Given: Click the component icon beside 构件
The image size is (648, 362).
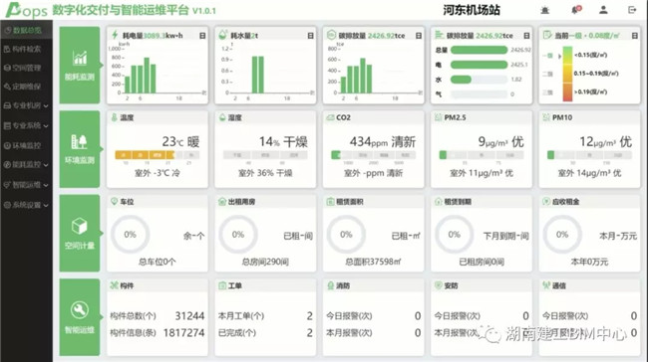Looking at the screenshot, I should [x=115, y=285].
